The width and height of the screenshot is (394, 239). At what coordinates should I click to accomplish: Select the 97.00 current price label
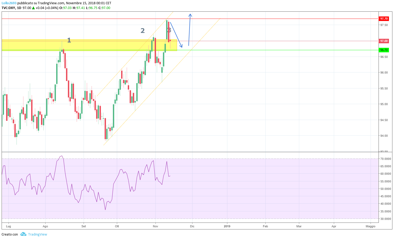point(384,41)
